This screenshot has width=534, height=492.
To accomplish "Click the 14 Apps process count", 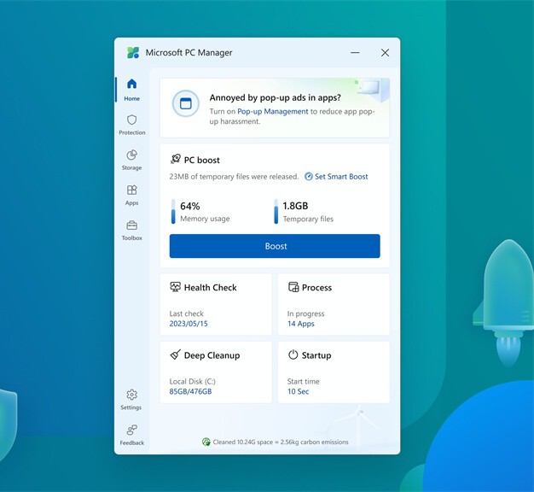I will coord(301,325).
